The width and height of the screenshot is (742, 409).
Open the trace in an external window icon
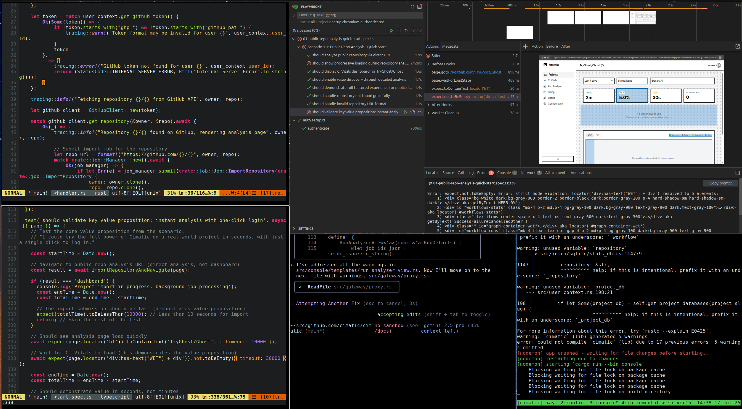(738, 46)
